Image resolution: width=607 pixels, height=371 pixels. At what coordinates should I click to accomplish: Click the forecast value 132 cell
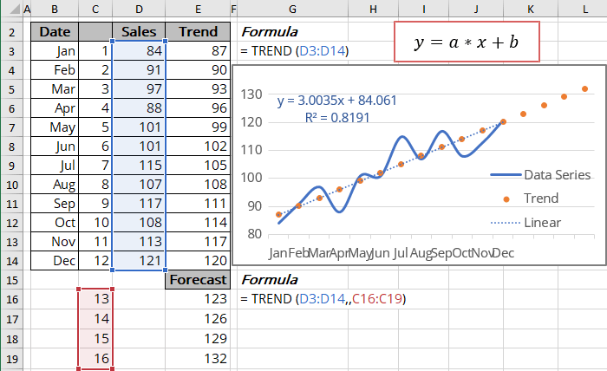tap(198, 356)
